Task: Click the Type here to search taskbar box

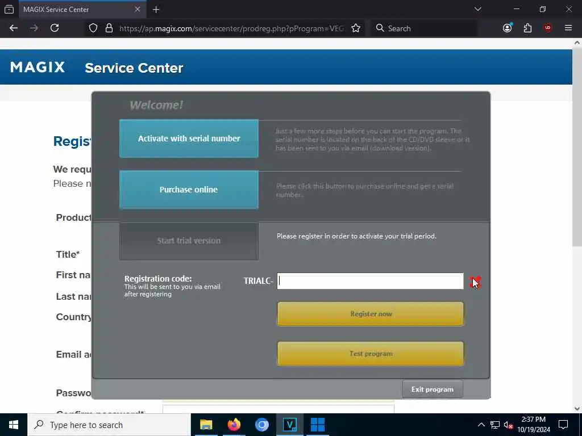Action: tap(109, 425)
